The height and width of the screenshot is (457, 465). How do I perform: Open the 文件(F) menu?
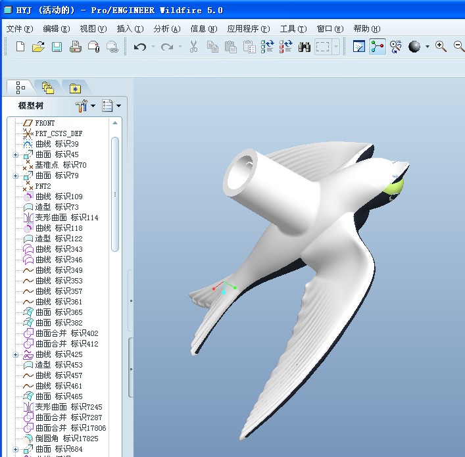click(20, 29)
